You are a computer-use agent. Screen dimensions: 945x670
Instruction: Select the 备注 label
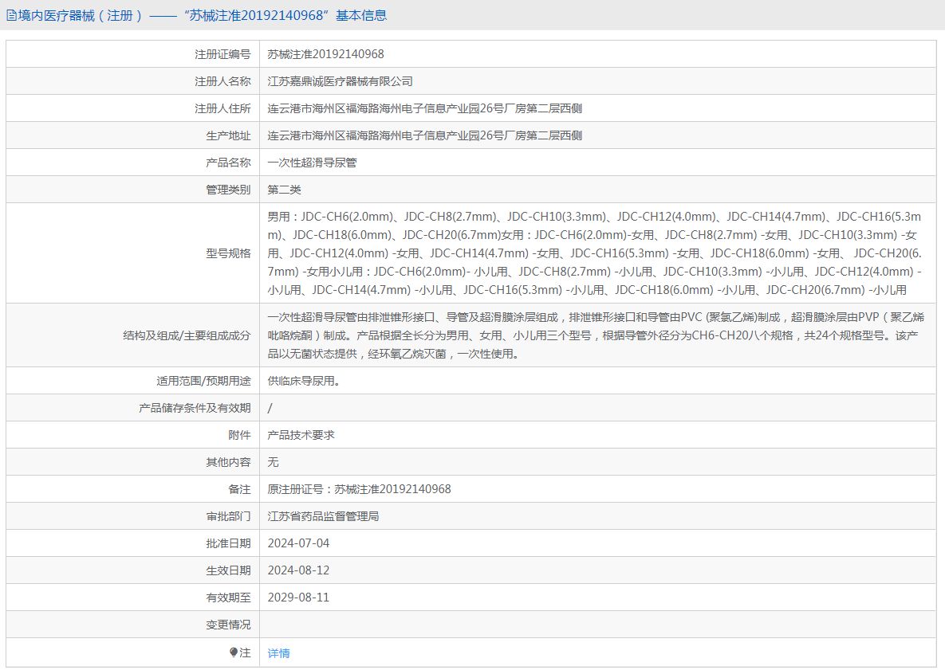point(239,489)
